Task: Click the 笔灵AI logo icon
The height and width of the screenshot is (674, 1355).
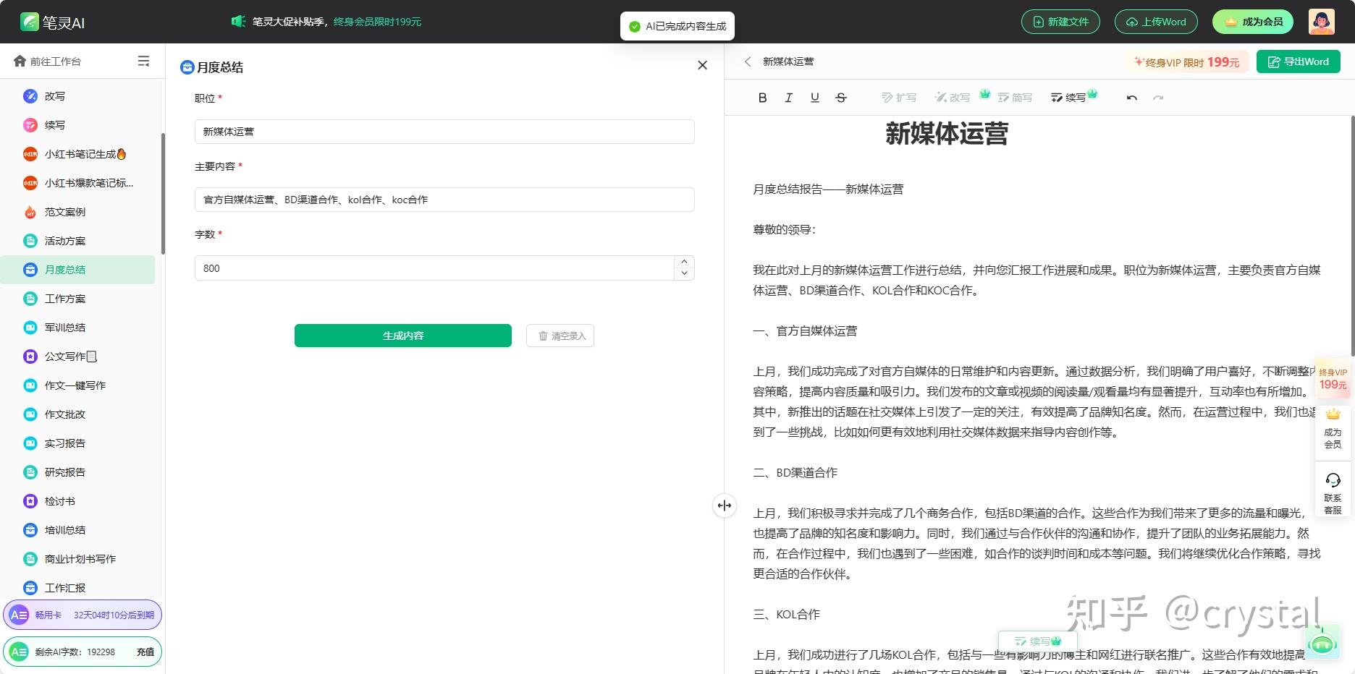Action: click(x=29, y=22)
